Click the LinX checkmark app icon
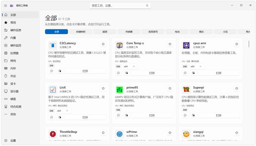Viewport: 256px width, 146px height. (x=53, y=89)
